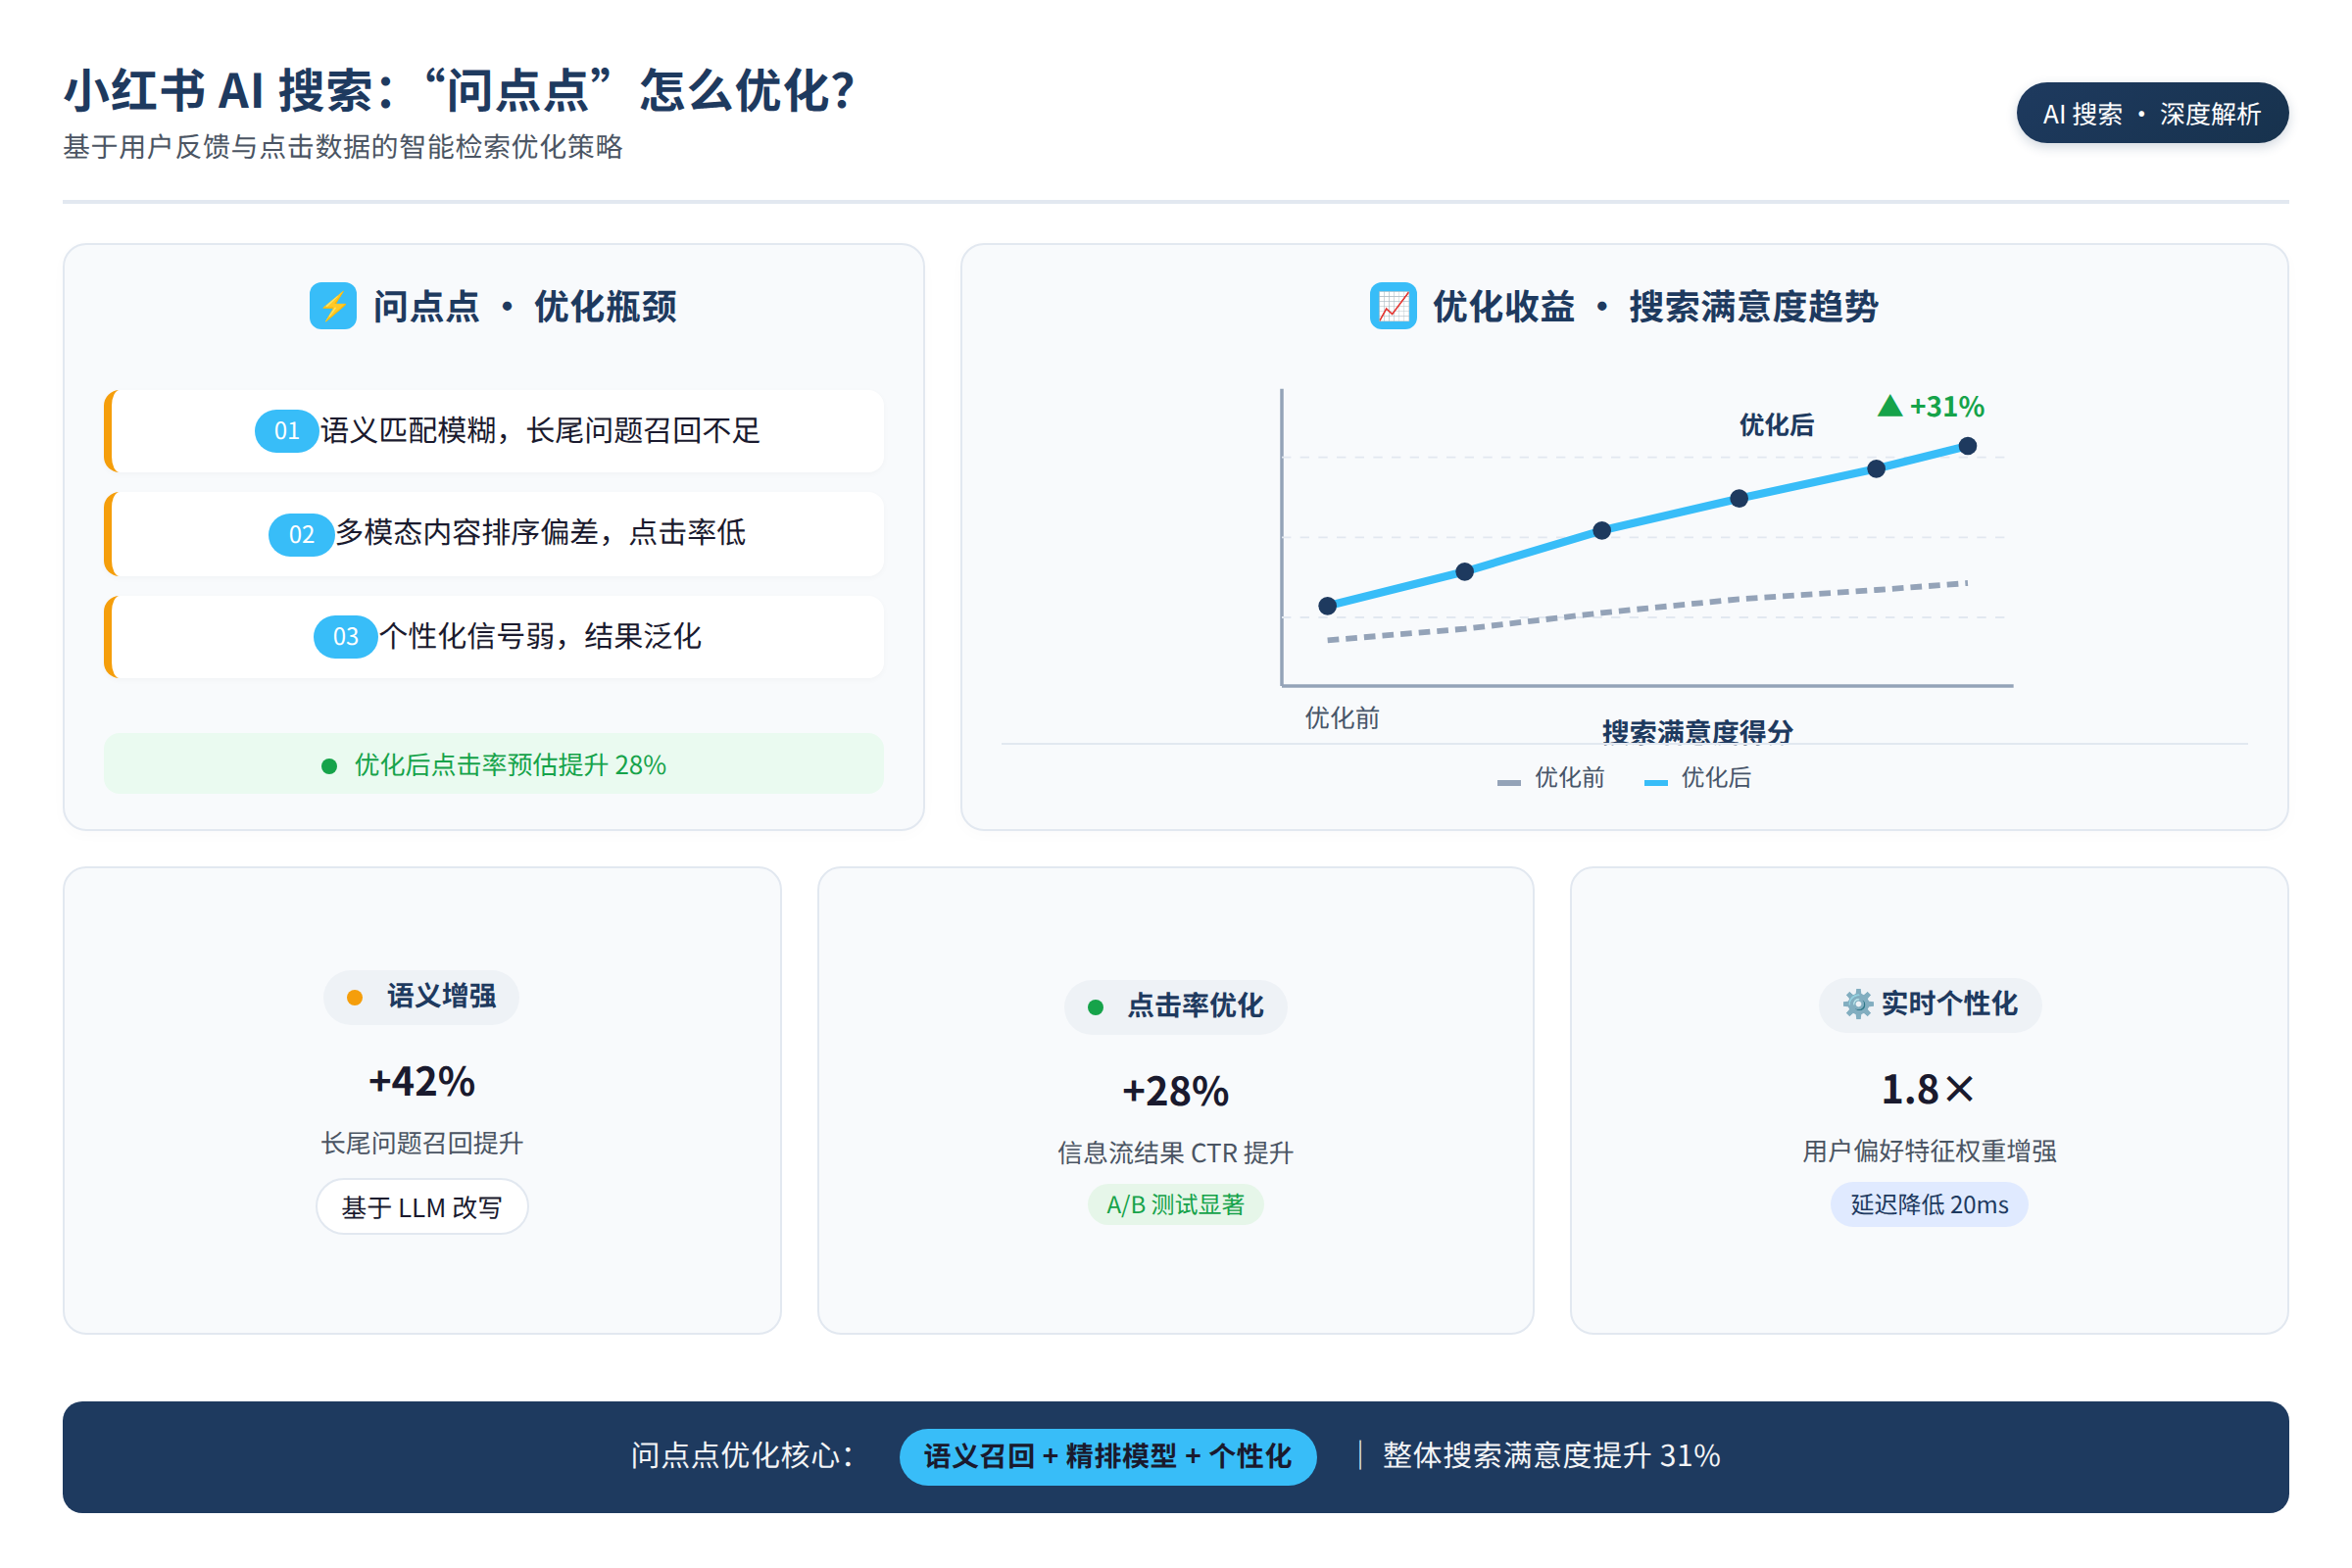Viewport: 2352px width, 1568px height.
Task: Click the 1.8× metric value
Action: pyautogui.click(x=1929, y=1090)
